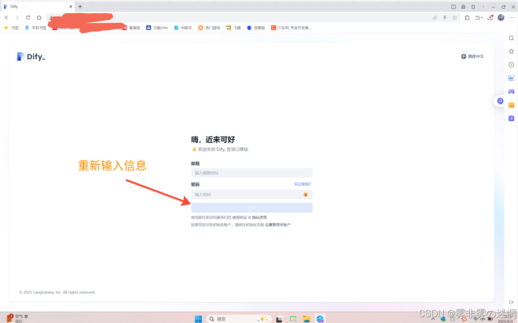The image size is (518, 323).
Task: Open the 爱淘宝 bookmark
Action: [x=131, y=28]
